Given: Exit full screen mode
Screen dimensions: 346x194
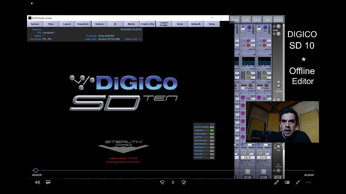Looking at the screenshot, I should [x=298, y=182].
